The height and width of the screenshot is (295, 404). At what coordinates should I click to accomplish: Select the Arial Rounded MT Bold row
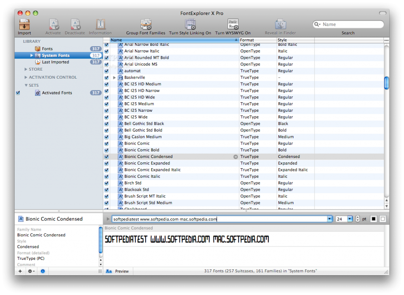(x=243, y=58)
